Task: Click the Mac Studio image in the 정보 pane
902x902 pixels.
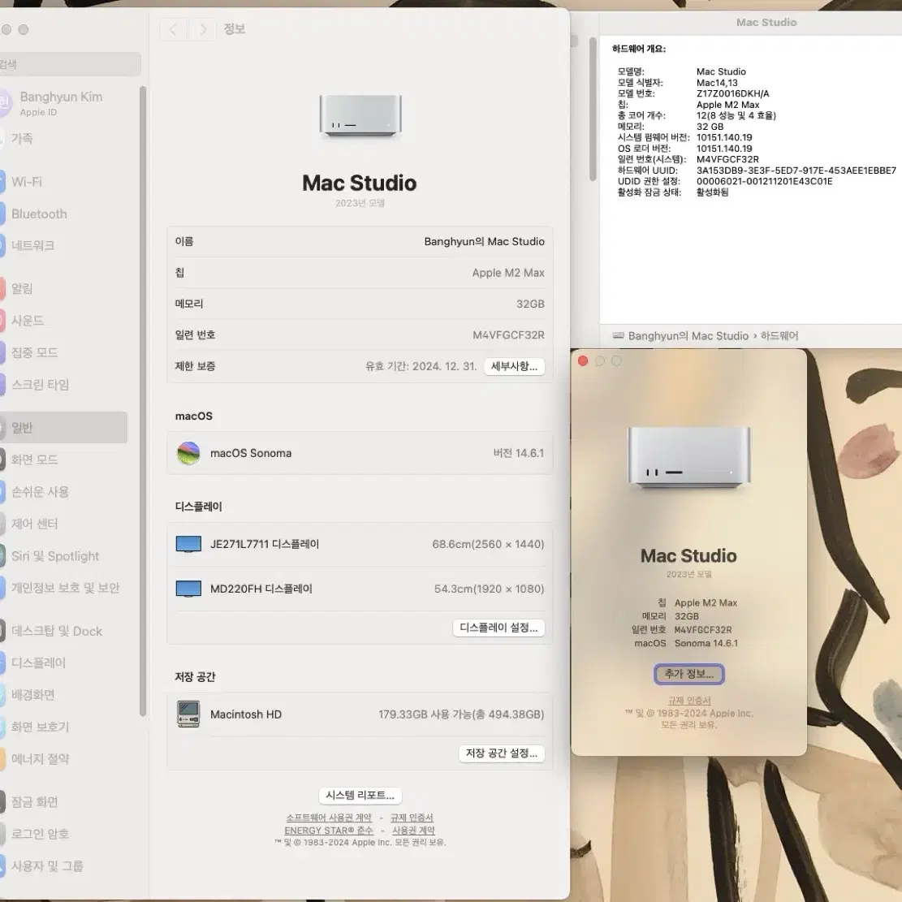Action: [x=360, y=116]
